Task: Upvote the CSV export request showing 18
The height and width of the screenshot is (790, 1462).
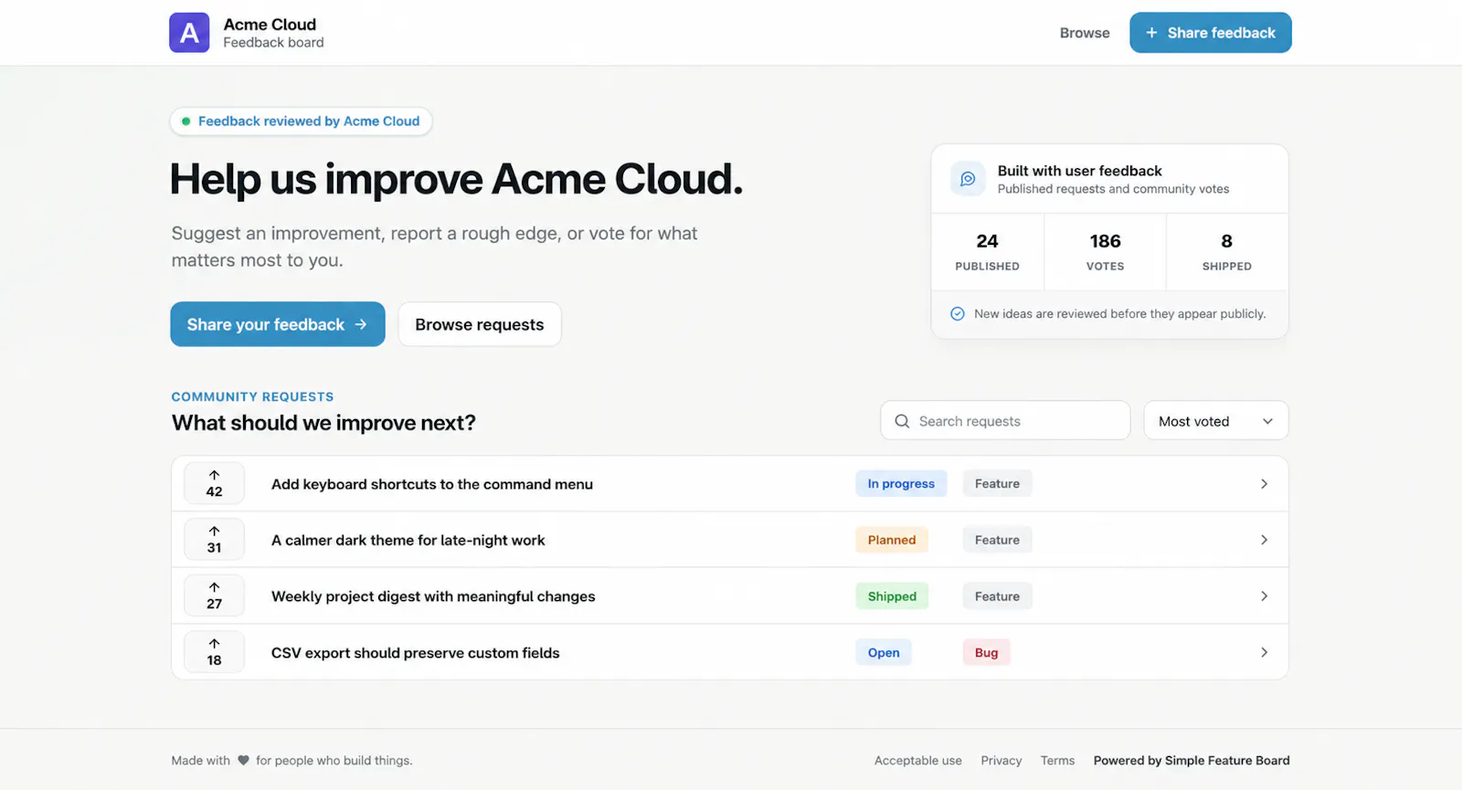Action: pos(214,652)
